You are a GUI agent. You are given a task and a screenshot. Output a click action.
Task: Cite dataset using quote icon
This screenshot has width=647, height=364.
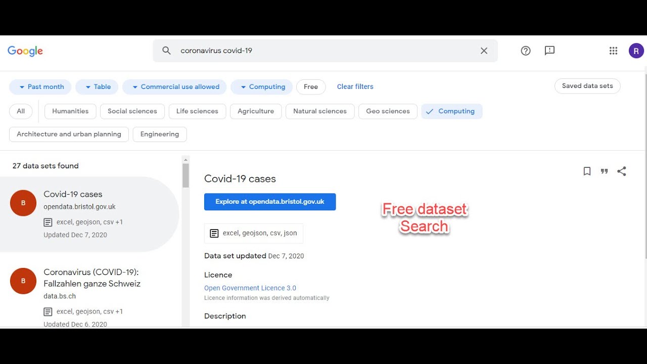click(x=604, y=171)
